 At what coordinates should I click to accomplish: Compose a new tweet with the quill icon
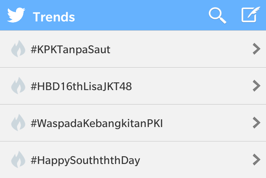[251, 14]
